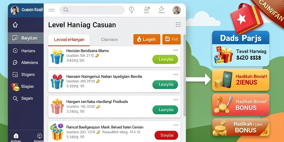Open more options for Hamsam Naimgeinuii row
Screen dimensions: 284x142
pos(176,74)
